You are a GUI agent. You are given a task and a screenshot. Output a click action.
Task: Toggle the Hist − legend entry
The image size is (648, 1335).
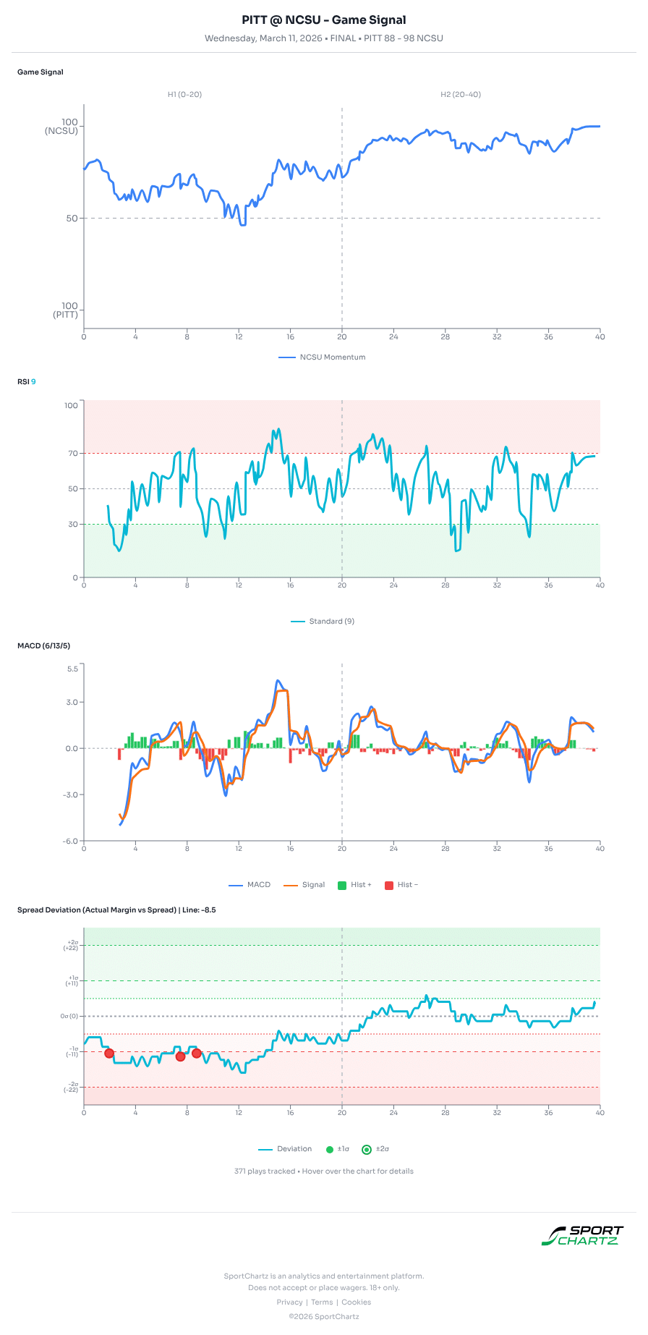[401, 885]
